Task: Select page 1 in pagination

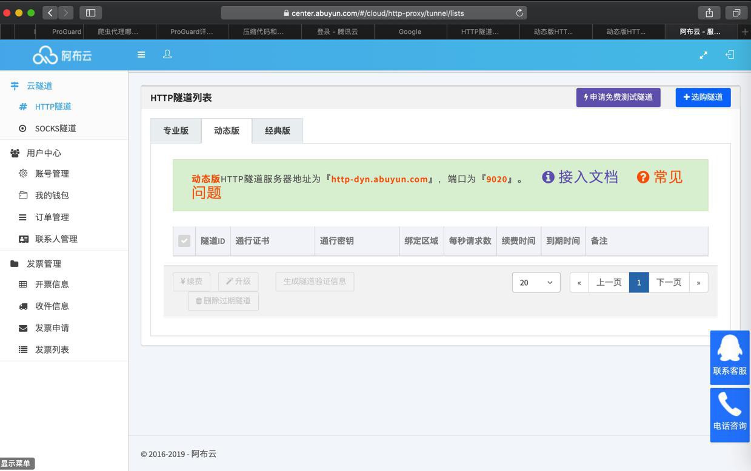Action: [x=639, y=283]
